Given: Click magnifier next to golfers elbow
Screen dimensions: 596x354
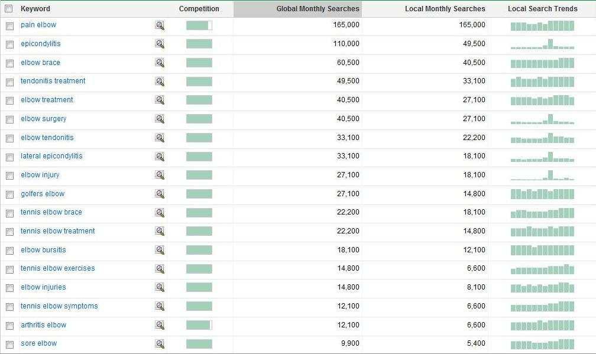Looking at the screenshot, I should (x=160, y=194).
